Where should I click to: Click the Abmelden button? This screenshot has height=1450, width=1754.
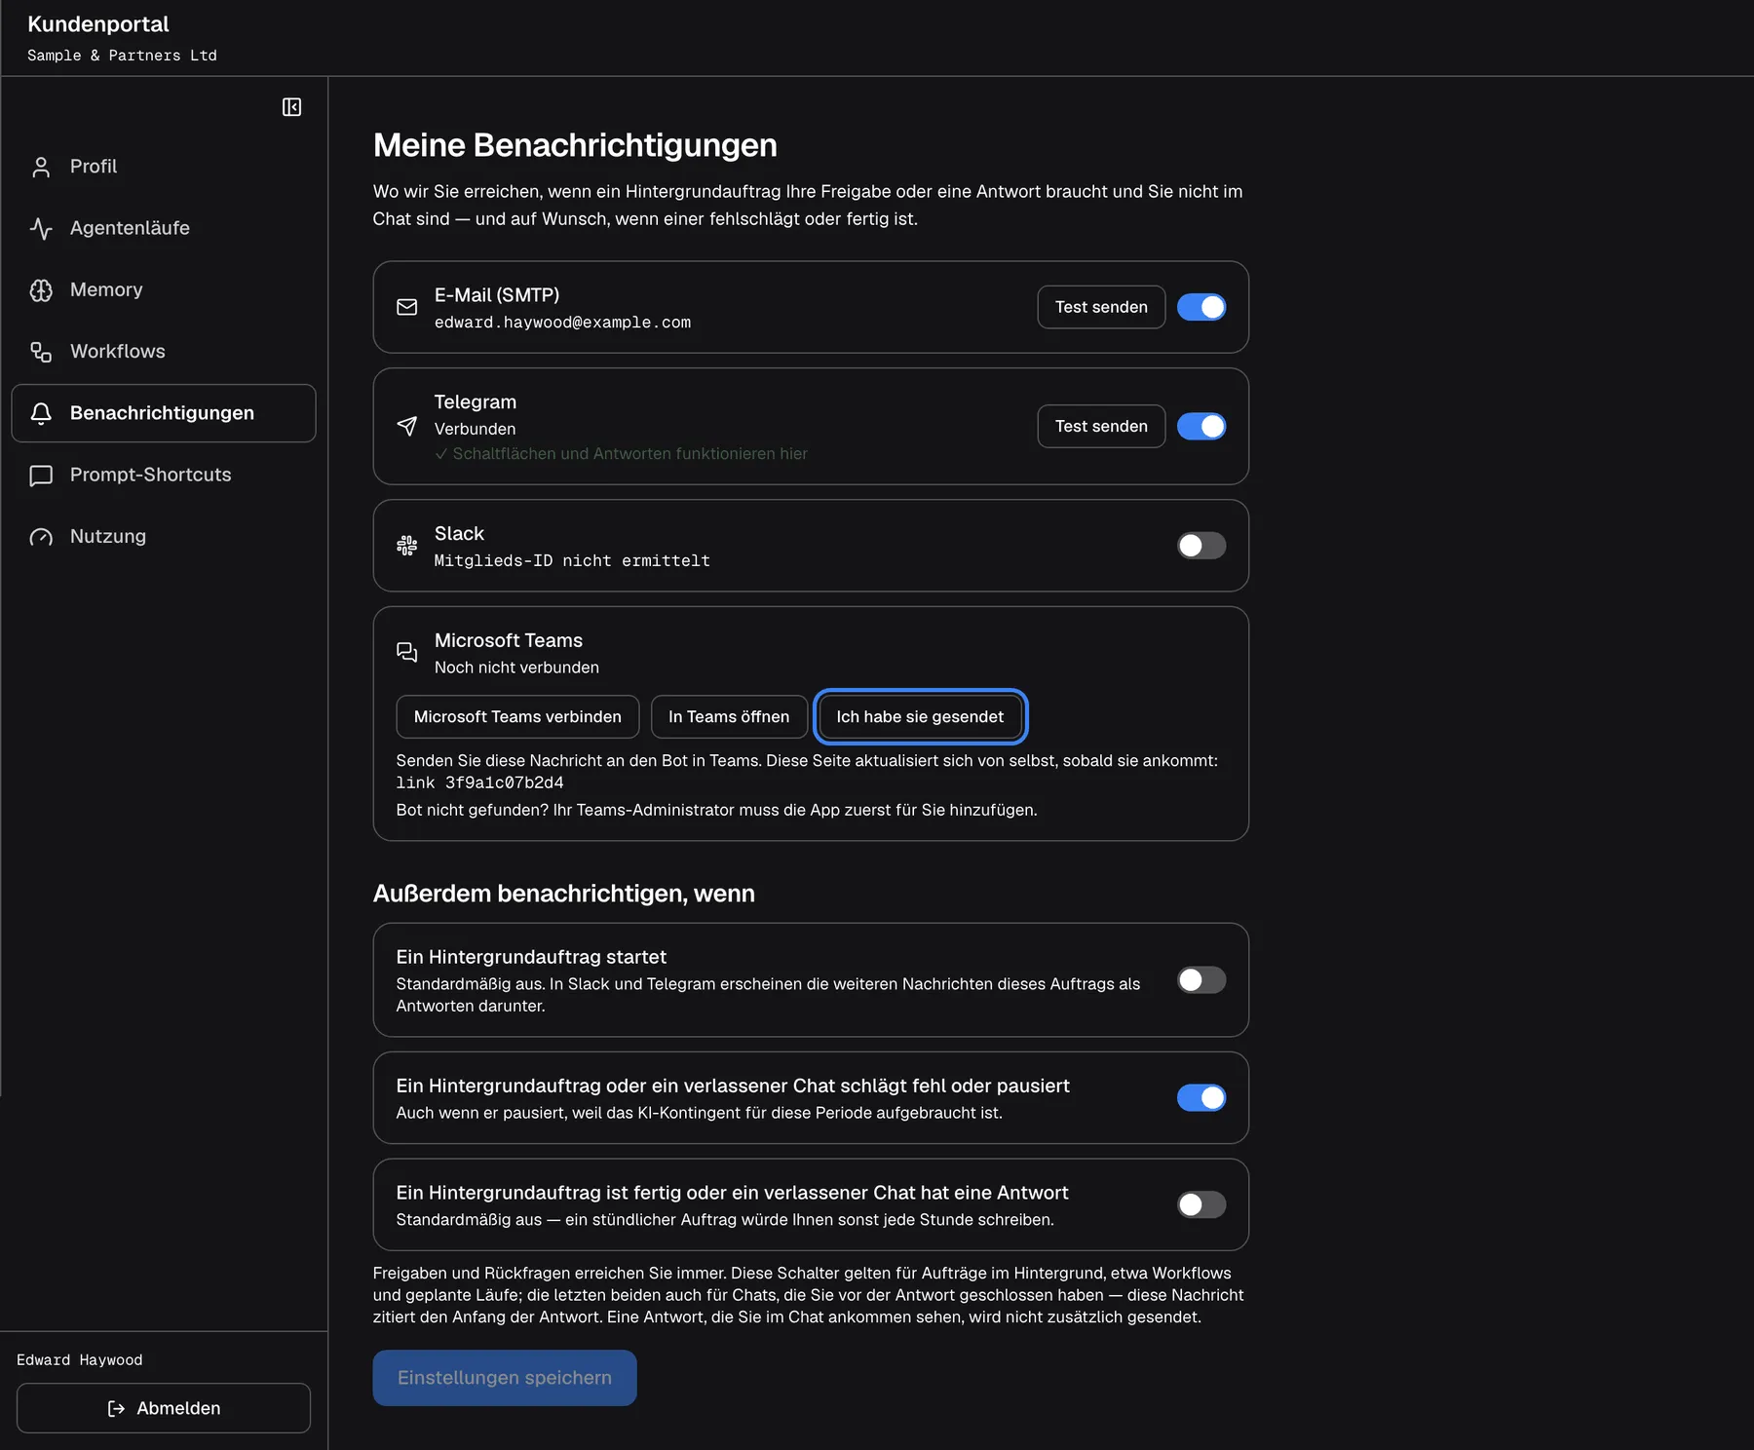point(164,1408)
